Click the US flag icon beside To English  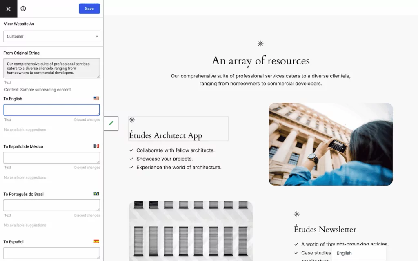96,98
